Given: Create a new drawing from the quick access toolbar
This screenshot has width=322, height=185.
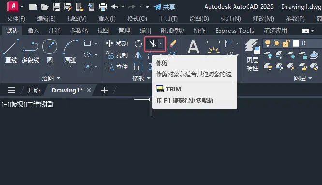Looking at the screenshot, I should (33, 7).
